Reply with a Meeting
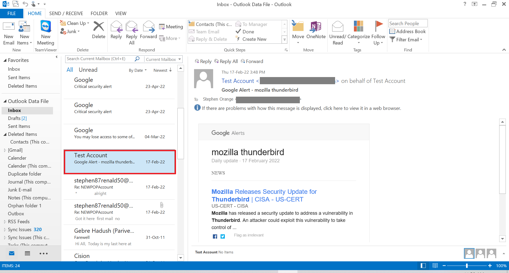Screen dimensions: 509x273 (x=171, y=27)
